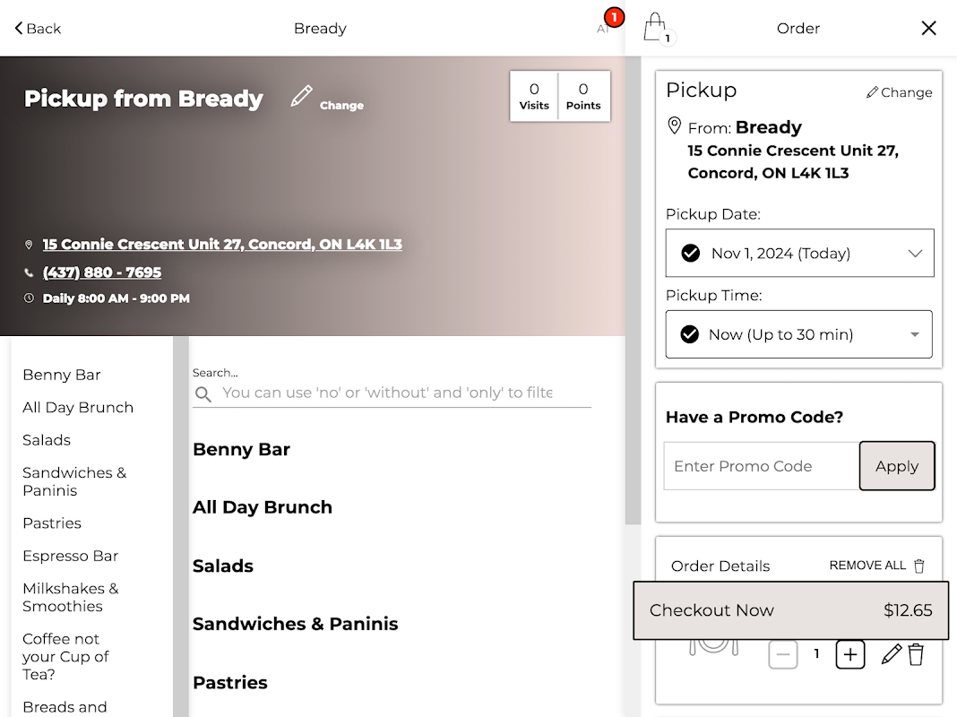Open Pastries sidebar category
The width and height of the screenshot is (957, 717).
tap(52, 523)
